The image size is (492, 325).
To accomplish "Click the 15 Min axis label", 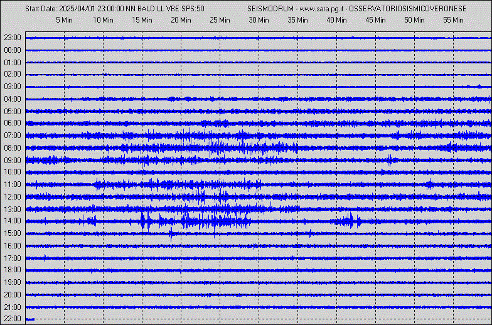I will click(142, 20).
